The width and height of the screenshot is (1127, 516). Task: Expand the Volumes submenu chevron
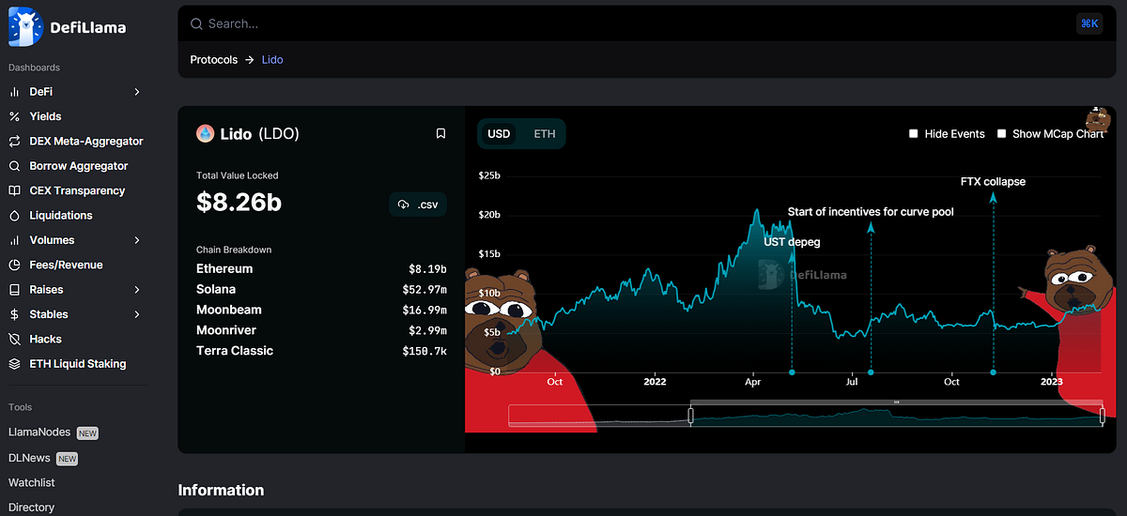[x=137, y=240]
